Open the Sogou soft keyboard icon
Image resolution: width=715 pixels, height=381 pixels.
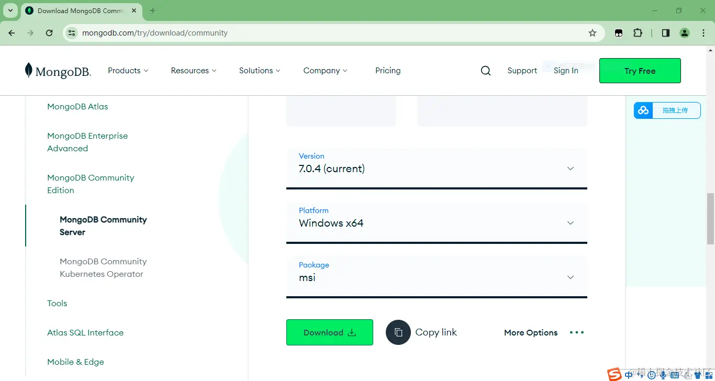[675, 375]
